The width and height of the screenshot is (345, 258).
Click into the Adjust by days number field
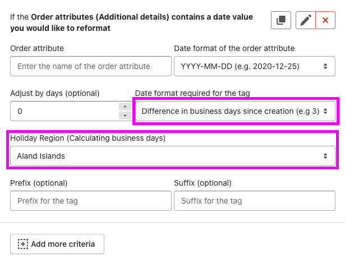(65, 111)
